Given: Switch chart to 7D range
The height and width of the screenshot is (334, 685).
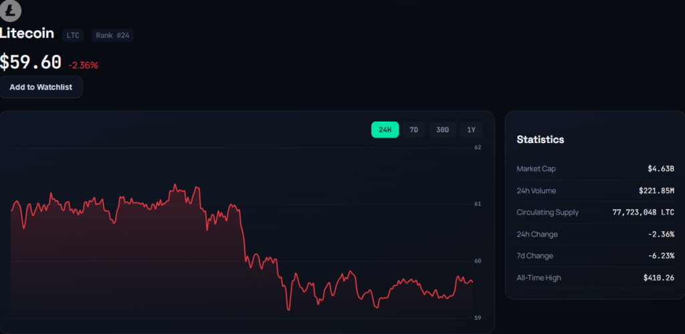Looking at the screenshot, I should tap(413, 130).
